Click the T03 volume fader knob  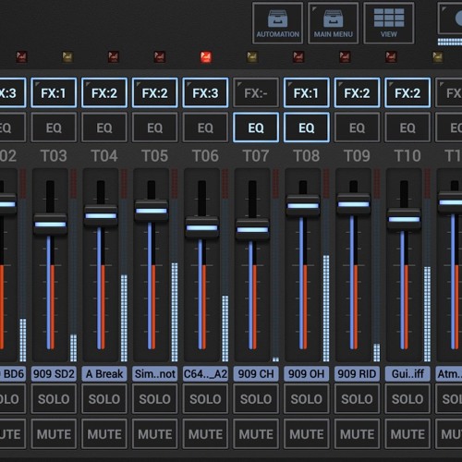(50, 225)
